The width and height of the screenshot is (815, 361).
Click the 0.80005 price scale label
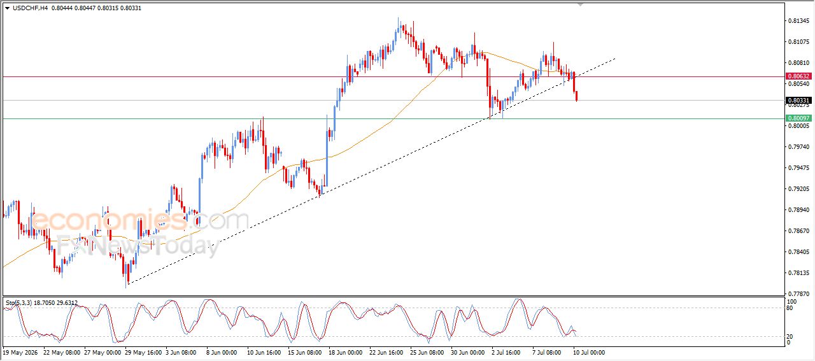coord(798,126)
